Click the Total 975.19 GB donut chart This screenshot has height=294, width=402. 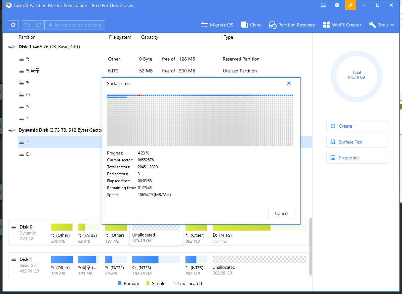coord(356,77)
